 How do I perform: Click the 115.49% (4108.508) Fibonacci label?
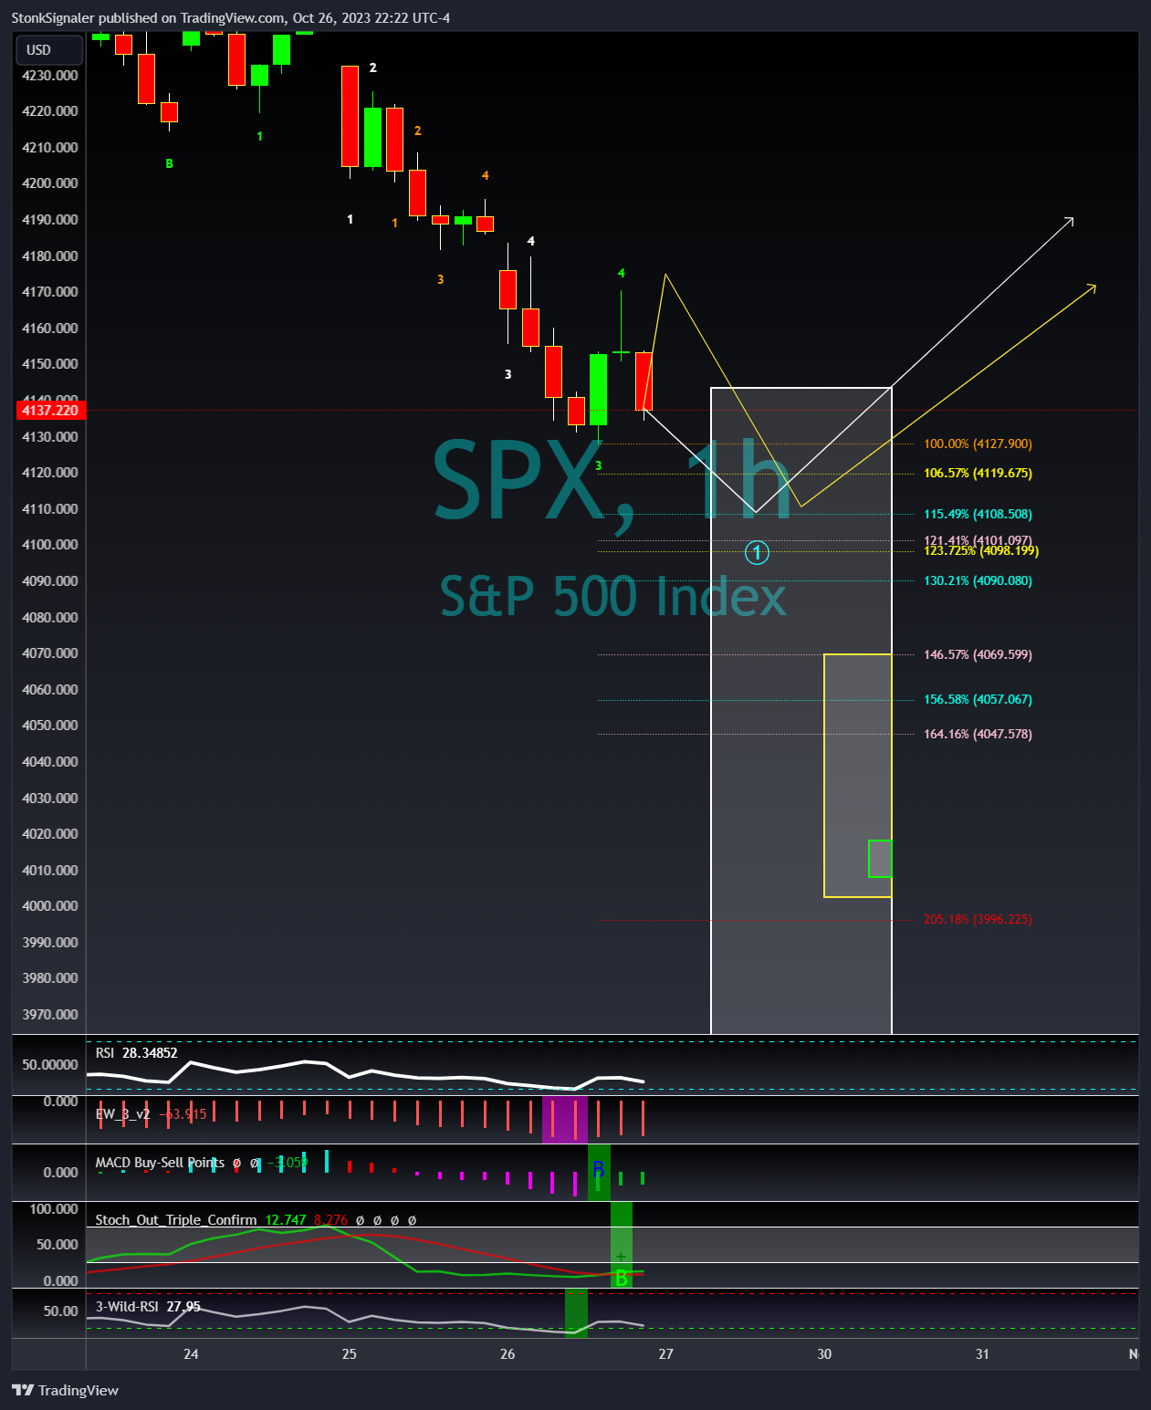(978, 515)
